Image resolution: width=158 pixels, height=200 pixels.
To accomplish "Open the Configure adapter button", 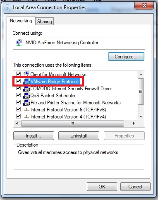I will [x=126, y=57].
